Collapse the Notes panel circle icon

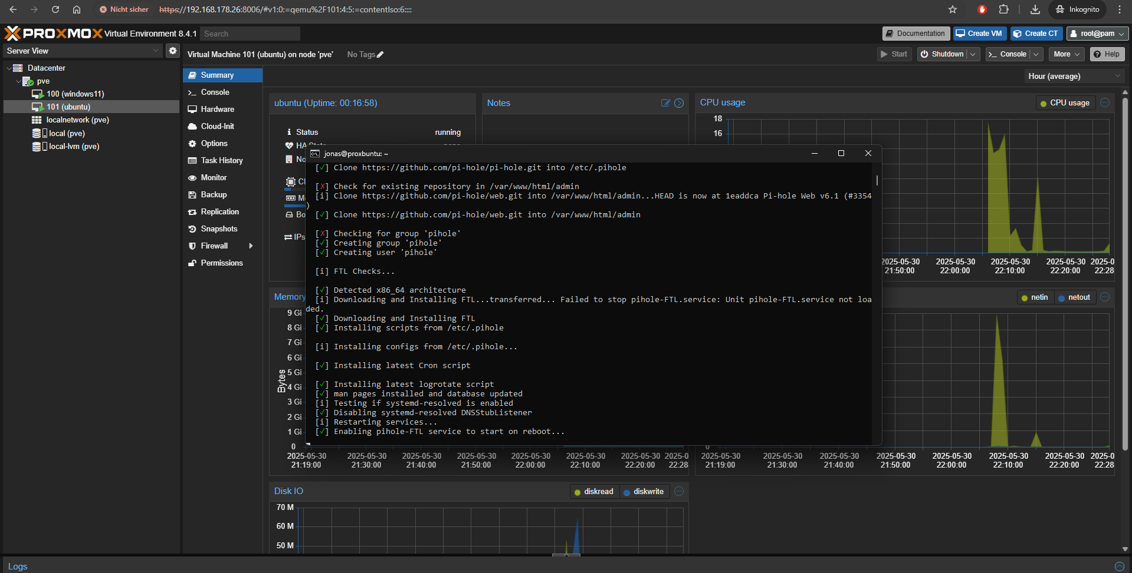tap(679, 103)
